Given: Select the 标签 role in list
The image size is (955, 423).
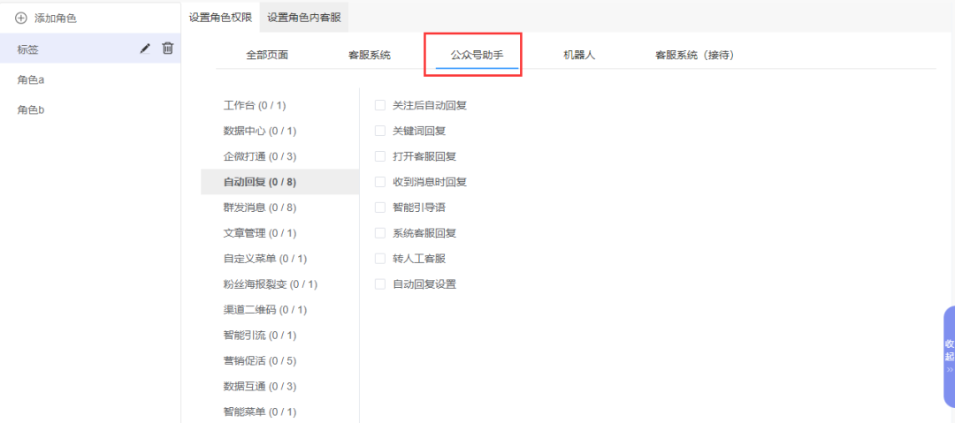Looking at the screenshot, I should click(x=90, y=49).
